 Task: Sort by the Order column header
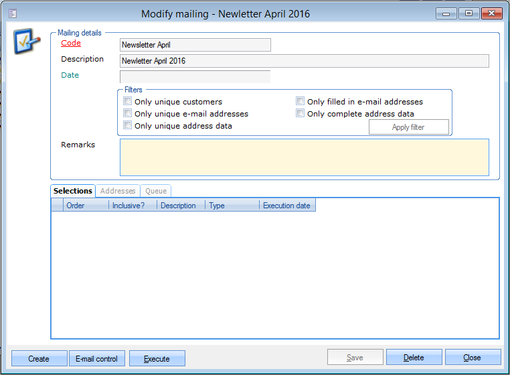(86, 206)
